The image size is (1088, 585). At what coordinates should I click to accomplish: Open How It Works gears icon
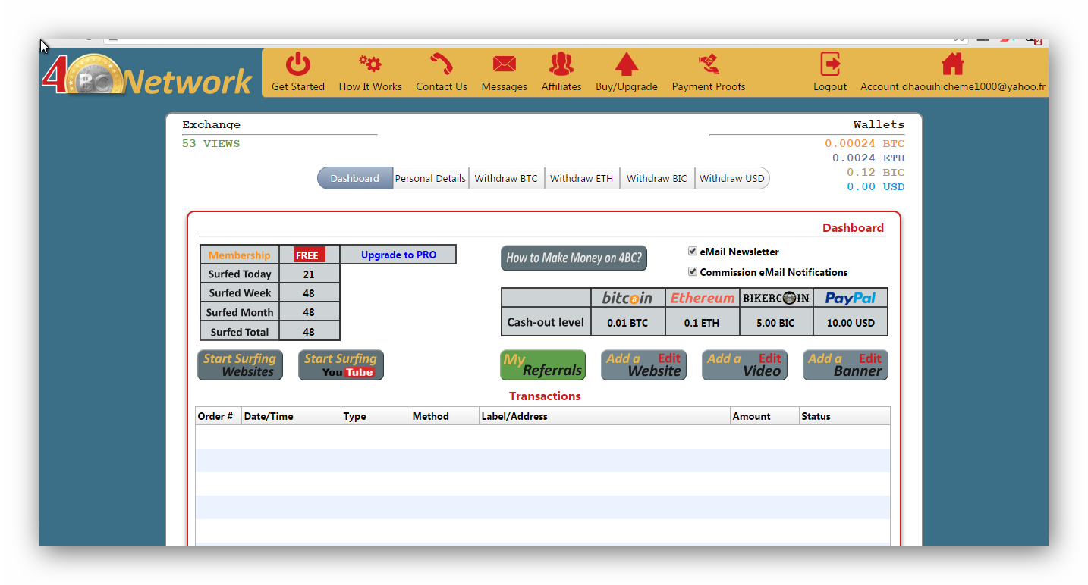pyautogui.click(x=370, y=64)
